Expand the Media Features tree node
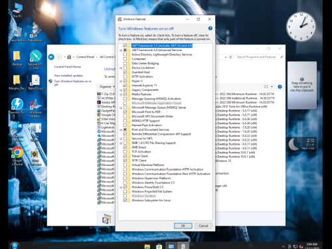 [x=121, y=94]
